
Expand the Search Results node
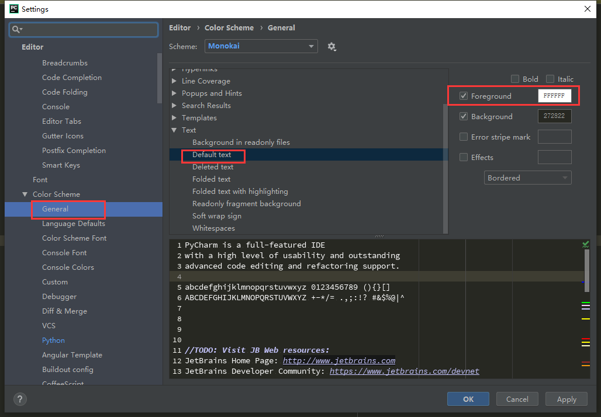(174, 105)
